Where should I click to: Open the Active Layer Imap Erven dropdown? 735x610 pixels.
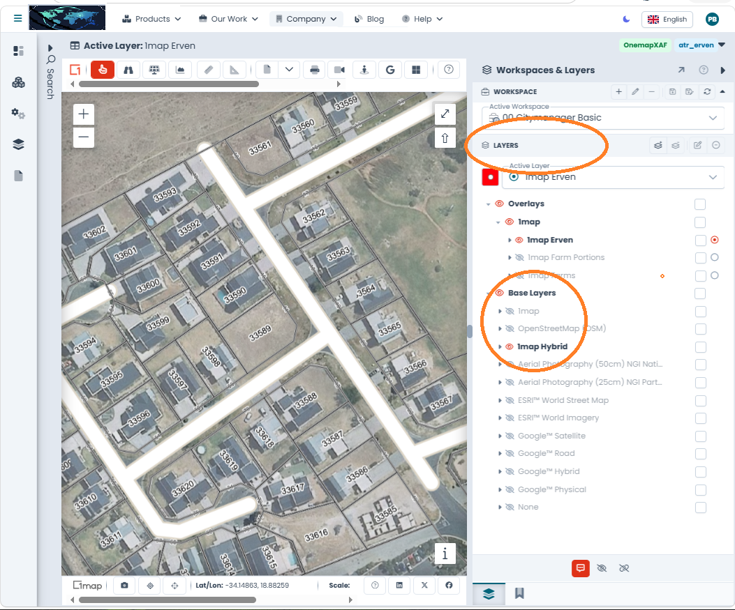tap(613, 178)
